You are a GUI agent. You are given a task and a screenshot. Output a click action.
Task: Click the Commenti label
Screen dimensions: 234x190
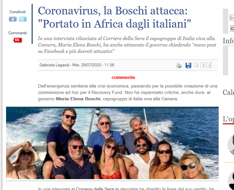pyautogui.click(x=18, y=33)
